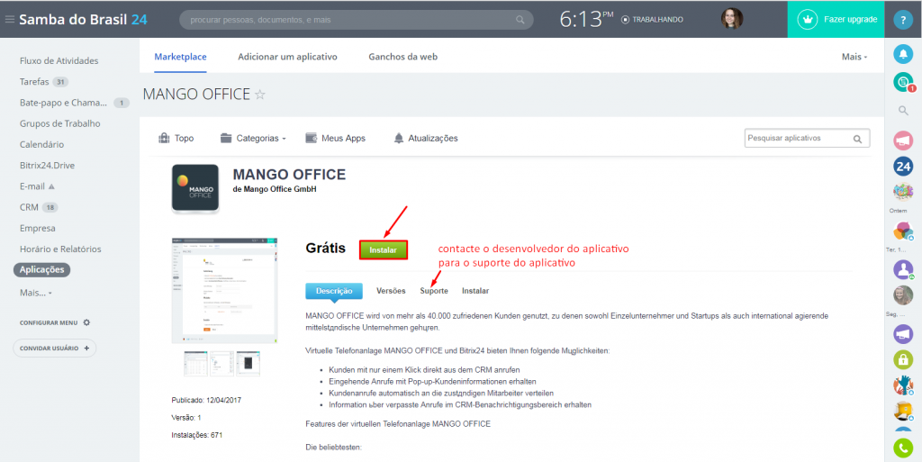The width and height of the screenshot is (922, 462).
Task: Open the purple person chat in sidebar
Action: coord(903,270)
